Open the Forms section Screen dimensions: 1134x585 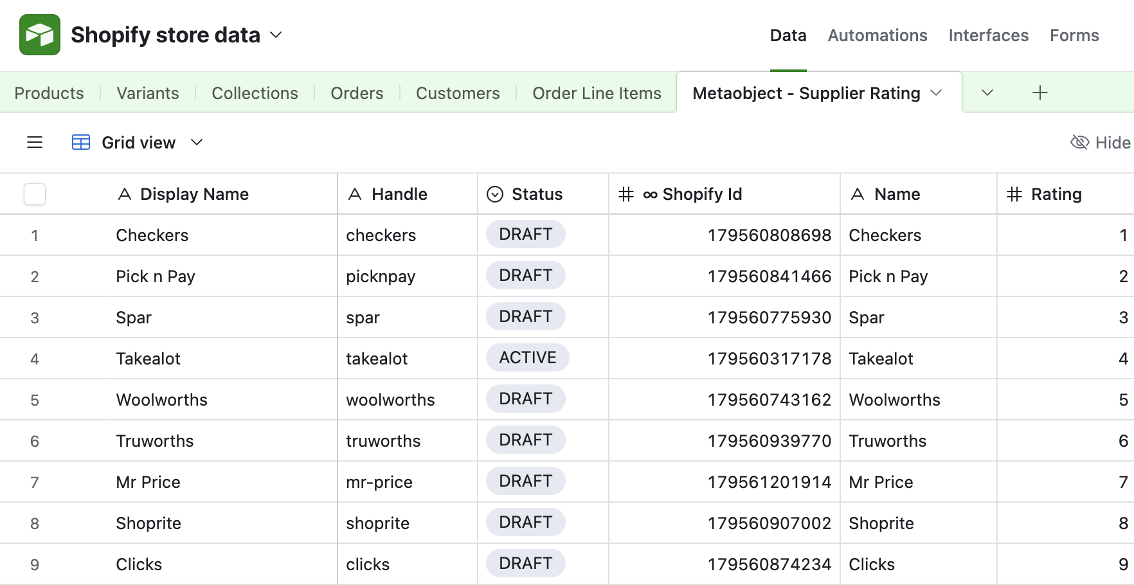1074,35
